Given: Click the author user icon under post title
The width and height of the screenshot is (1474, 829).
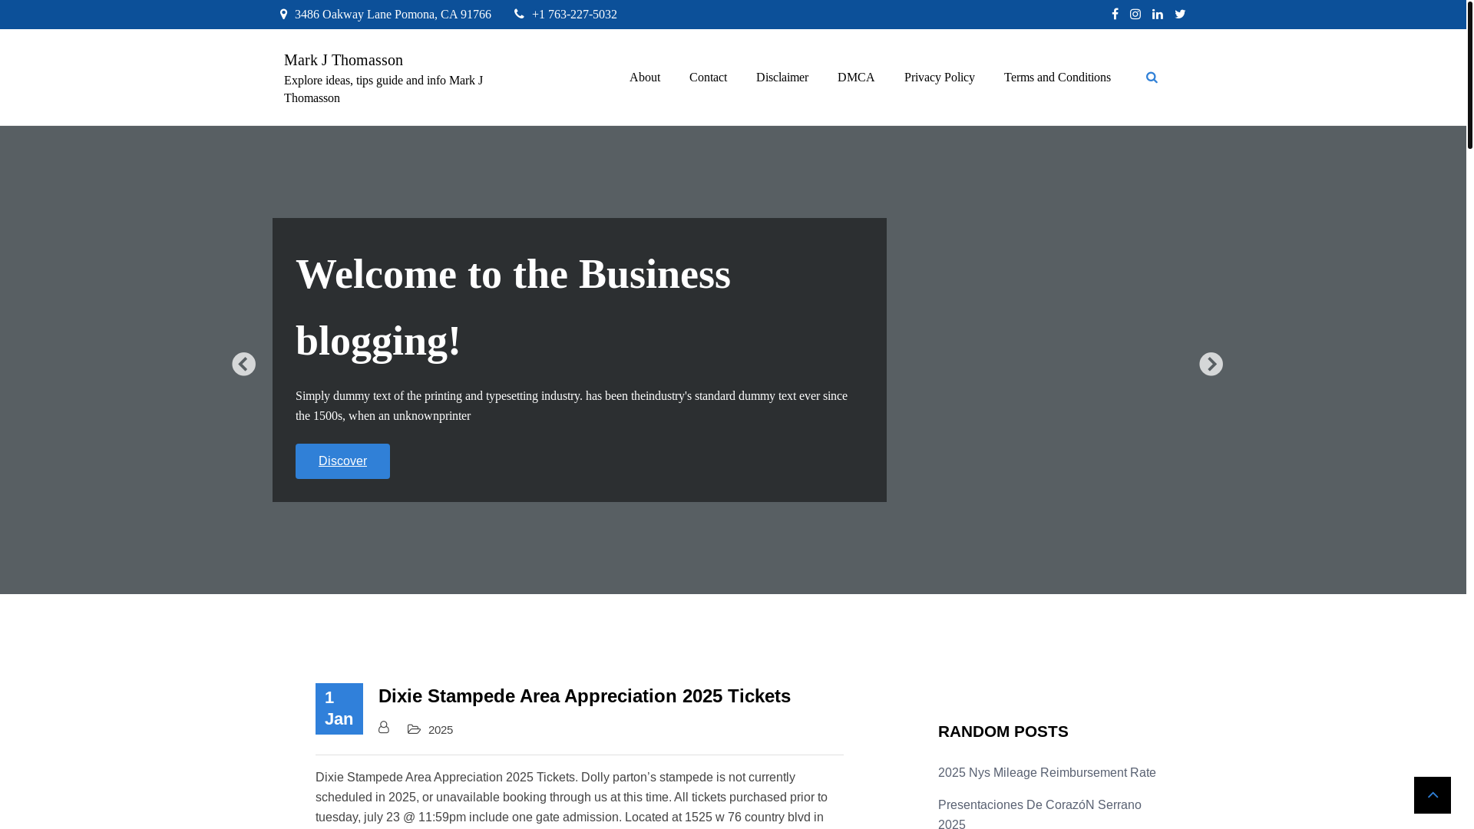Looking at the screenshot, I should click(384, 727).
